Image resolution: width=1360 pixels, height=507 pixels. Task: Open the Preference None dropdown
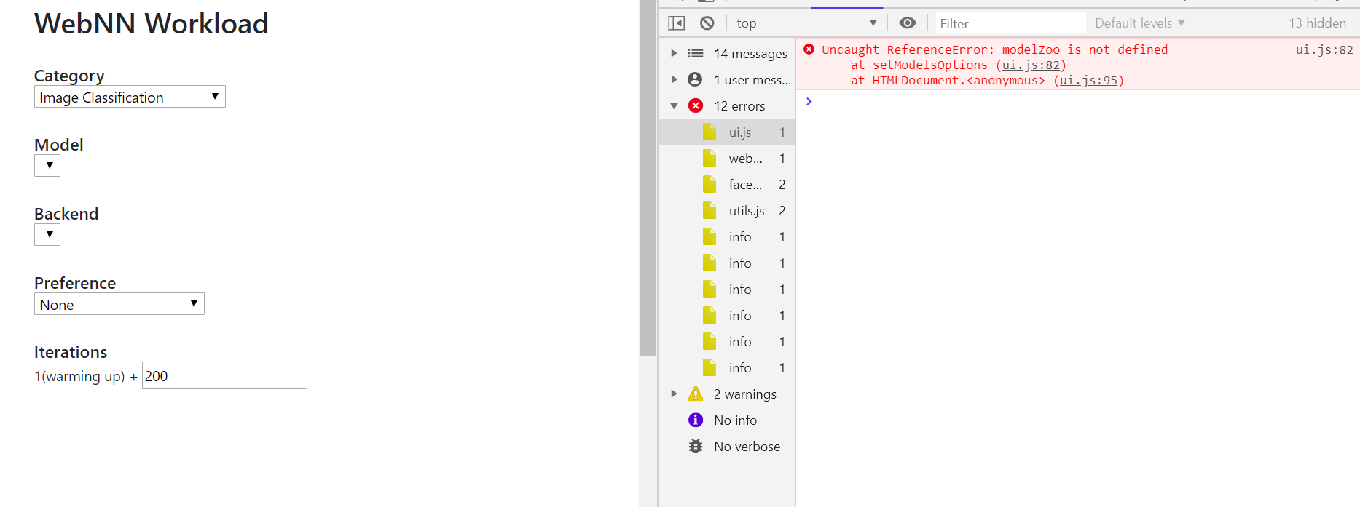coord(119,304)
